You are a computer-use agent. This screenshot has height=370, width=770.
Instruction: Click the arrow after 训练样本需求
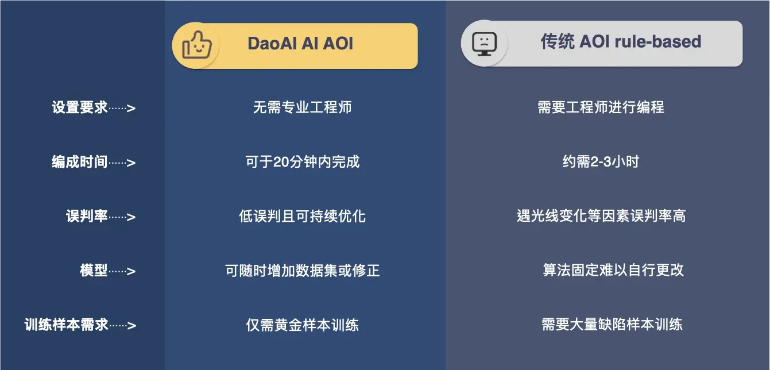[122, 326]
